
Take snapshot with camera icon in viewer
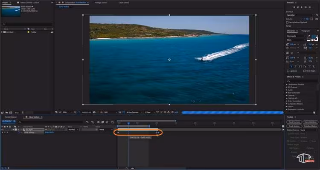(94, 112)
